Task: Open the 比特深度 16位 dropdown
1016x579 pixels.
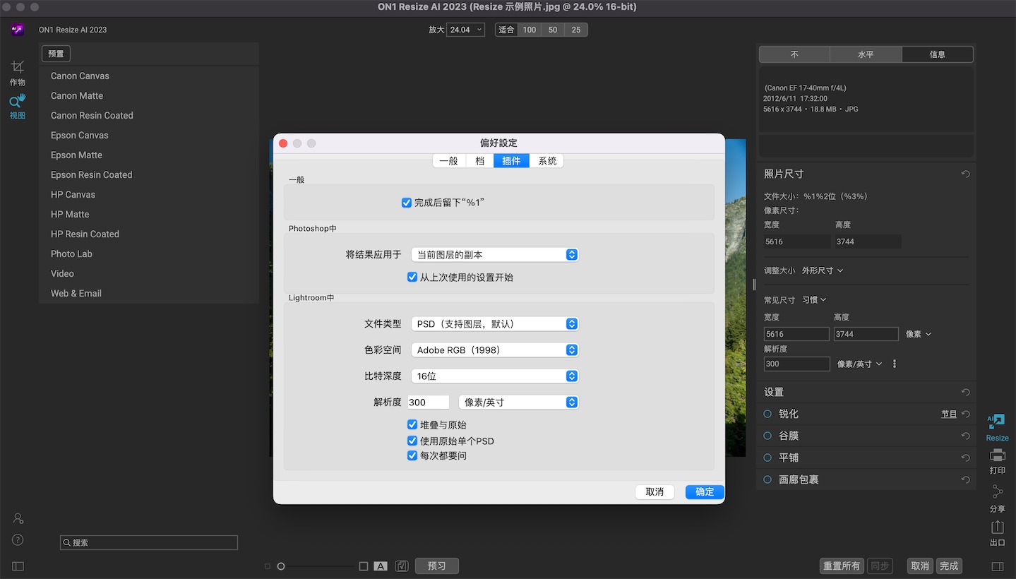Action: pos(494,376)
